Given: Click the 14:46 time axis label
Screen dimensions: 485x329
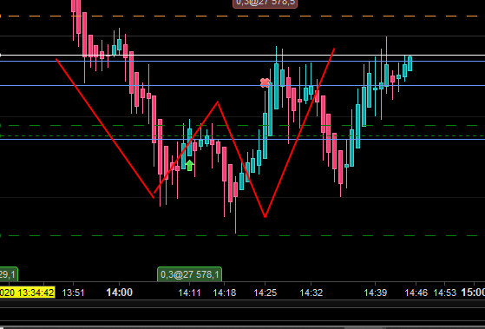Looking at the screenshot, I should pos(416,293).
